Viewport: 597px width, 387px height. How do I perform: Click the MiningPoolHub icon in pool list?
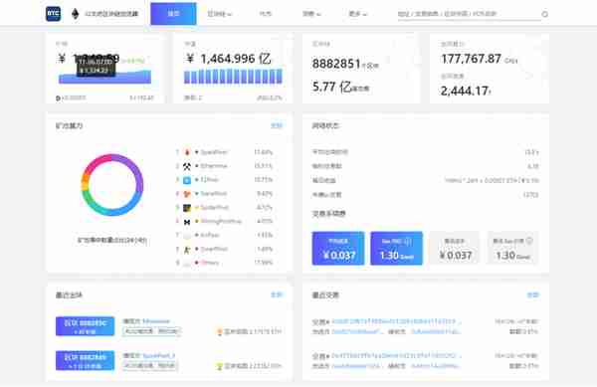(187, 222)
